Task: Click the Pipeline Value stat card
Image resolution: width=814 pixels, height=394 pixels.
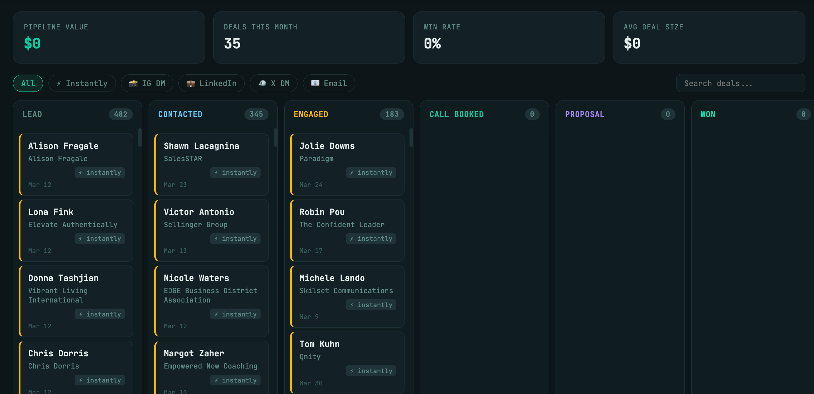Action: 109,38
